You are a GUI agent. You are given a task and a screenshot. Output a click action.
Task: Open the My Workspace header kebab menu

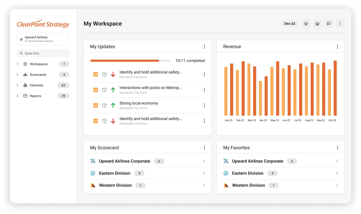tap(340, 24)
